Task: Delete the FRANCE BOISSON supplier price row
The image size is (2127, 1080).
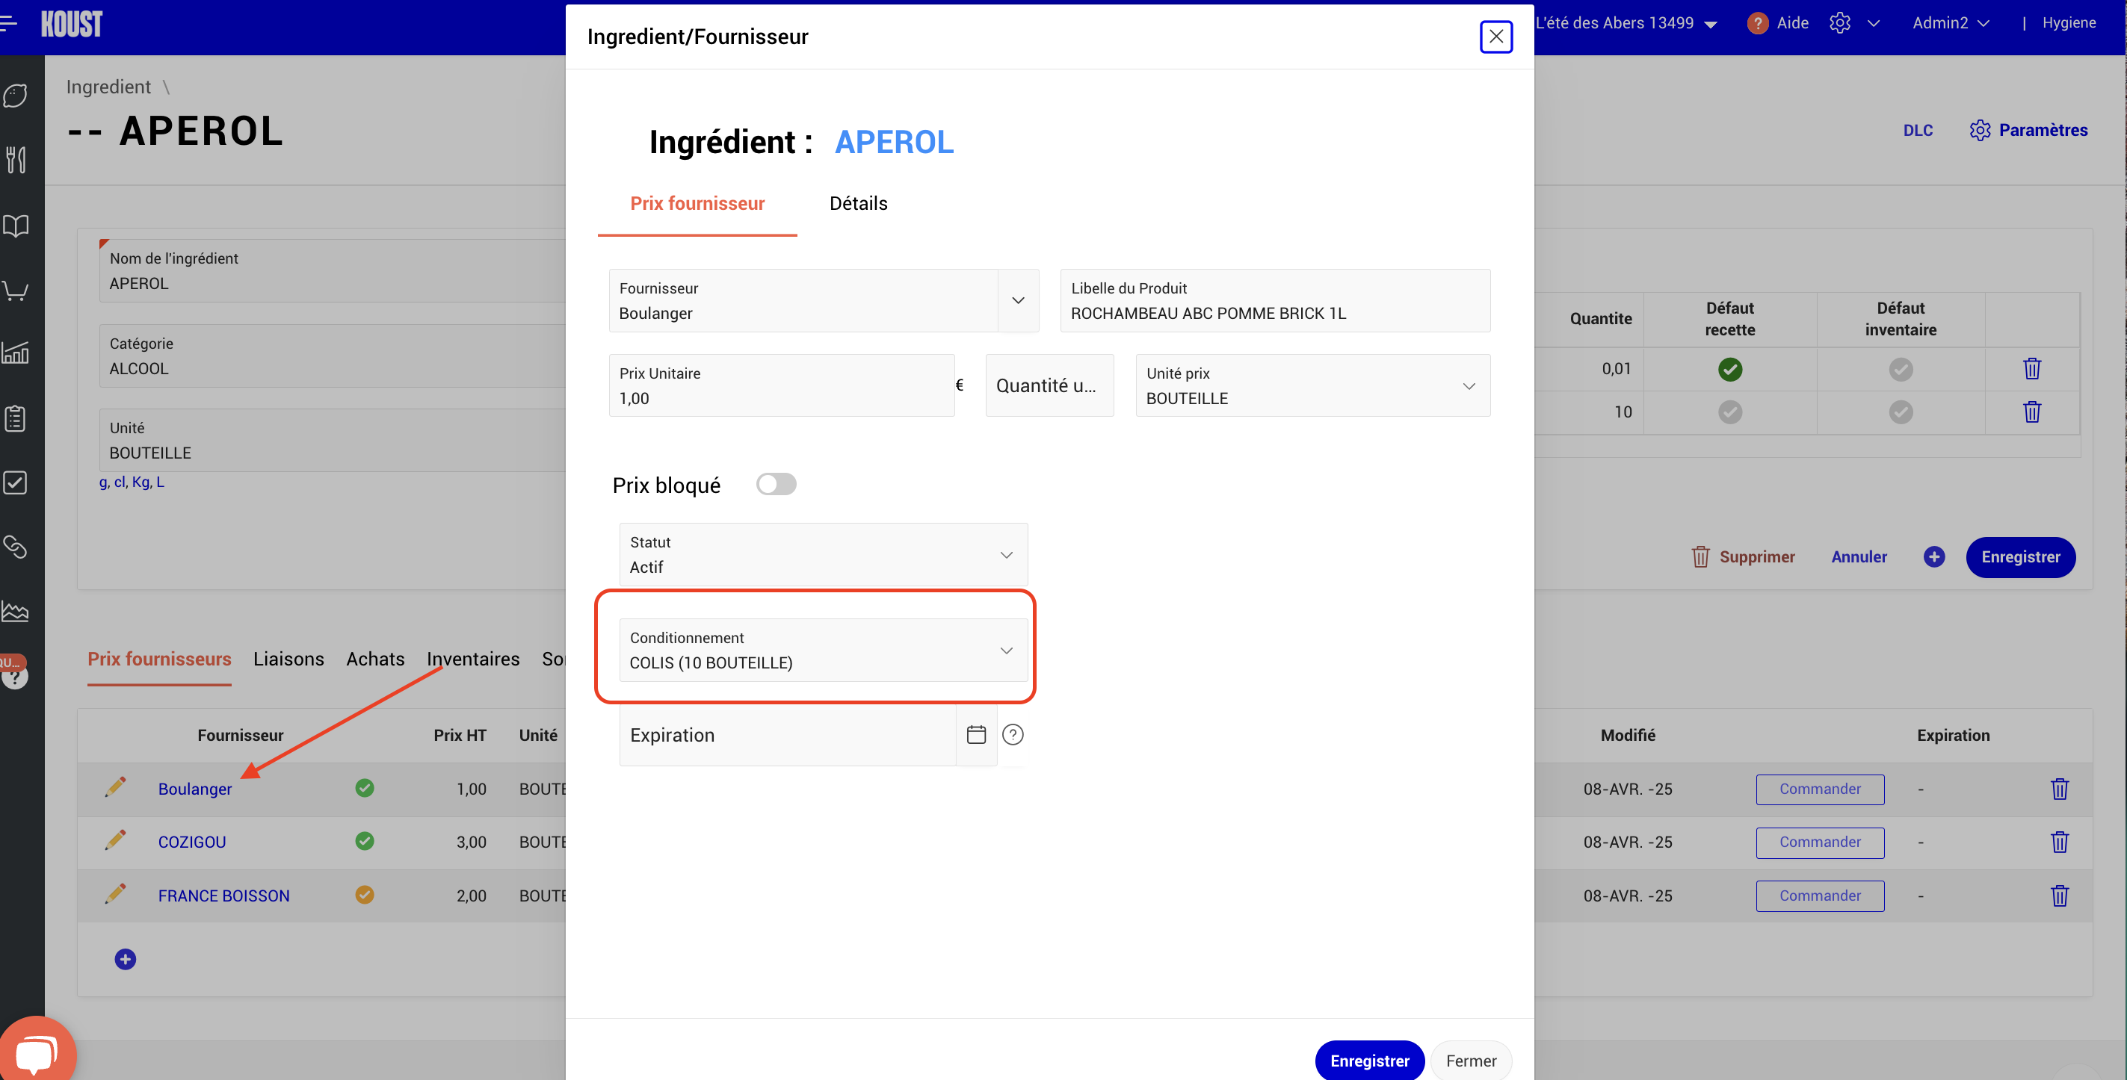Action: (x=2059, y=896)
